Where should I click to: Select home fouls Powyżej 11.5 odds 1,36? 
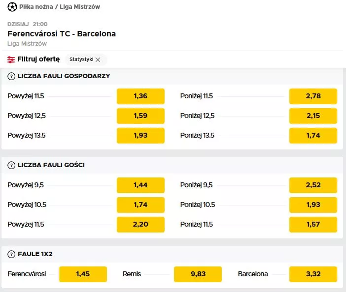tap(140, 96)
